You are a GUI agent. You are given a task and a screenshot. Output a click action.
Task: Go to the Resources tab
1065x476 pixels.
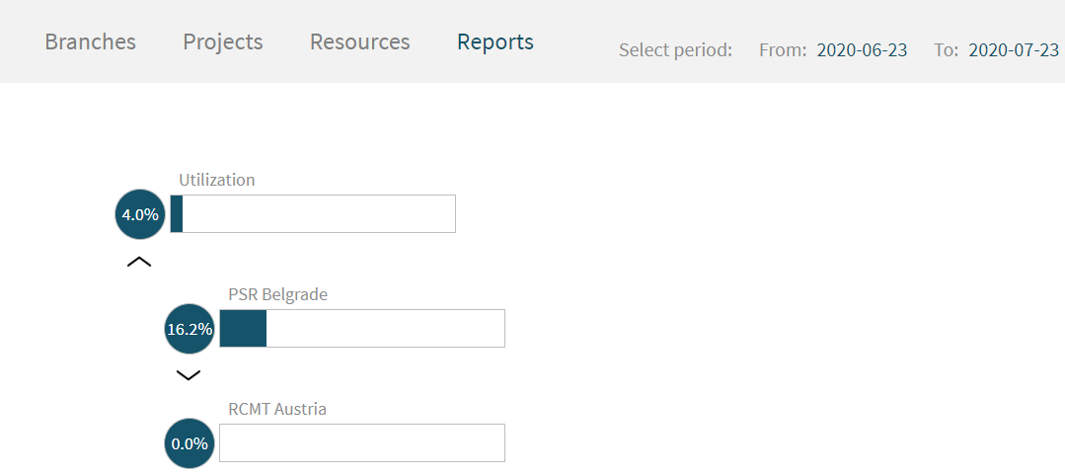[x=360, y=41]
